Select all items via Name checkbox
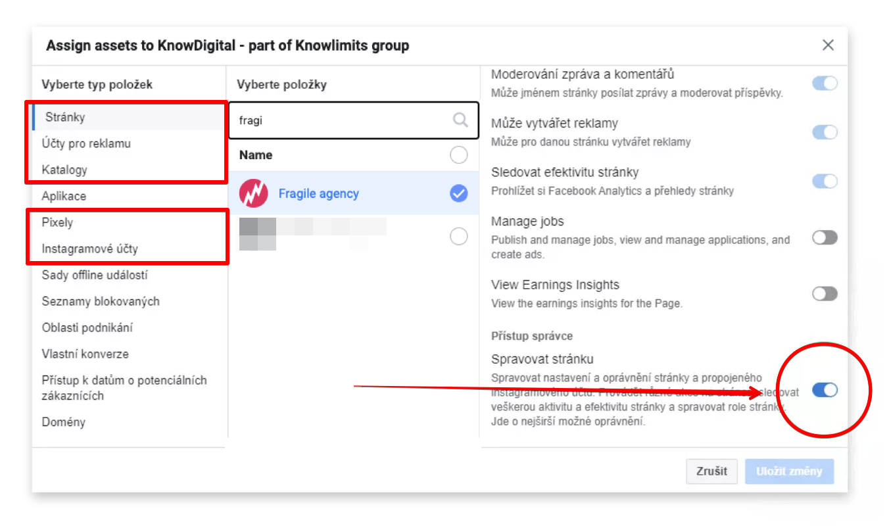This screenshot has height=530, width=889. click(458, 155)
